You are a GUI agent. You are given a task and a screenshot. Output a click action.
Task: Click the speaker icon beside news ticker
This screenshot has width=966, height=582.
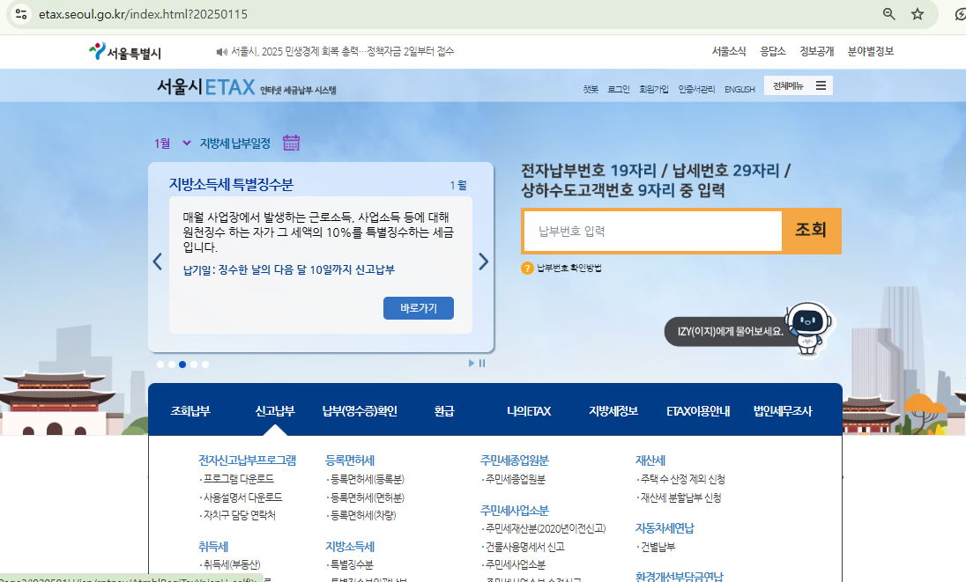pos(222,52)
